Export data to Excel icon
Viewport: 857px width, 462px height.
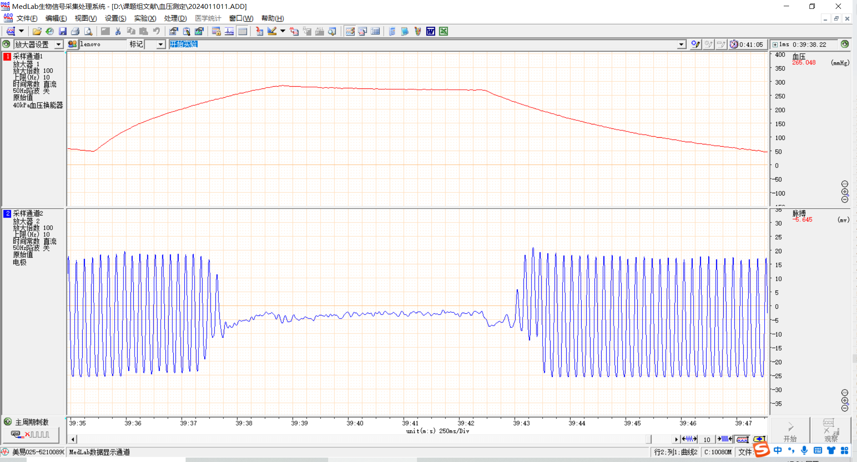[443, 32]
